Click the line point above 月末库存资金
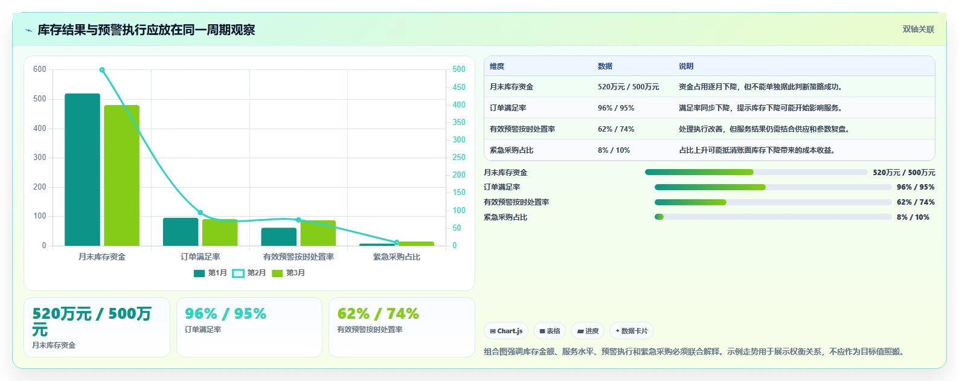Viewport: 959px width, 381px height. coord(102,70)
